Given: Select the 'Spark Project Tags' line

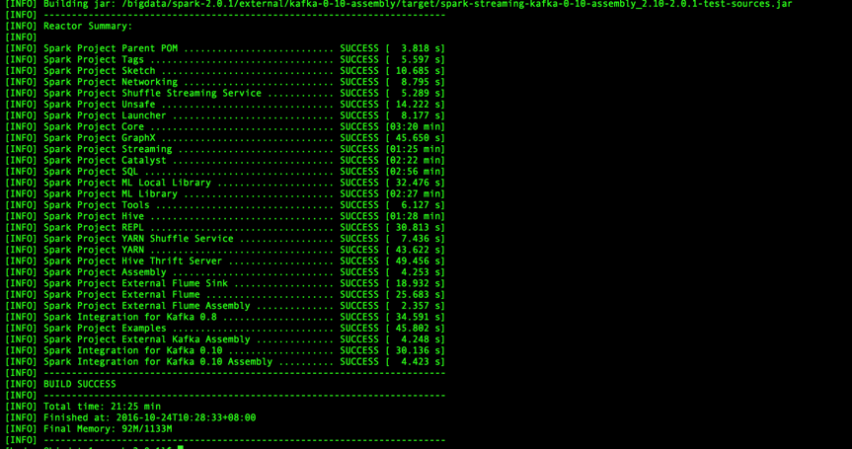Looking at the screenshot, I should pyautogui.click(x=225, y=60).
